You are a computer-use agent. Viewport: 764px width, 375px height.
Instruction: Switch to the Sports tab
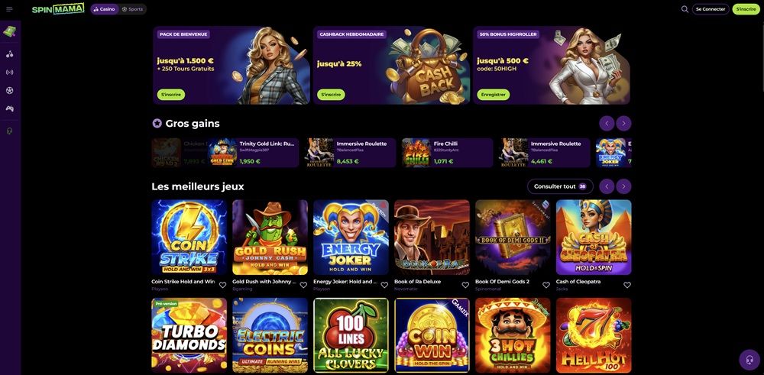132,9
